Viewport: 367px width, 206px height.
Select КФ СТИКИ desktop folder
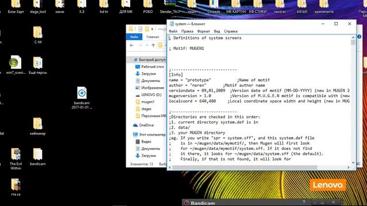click(257, 6)
